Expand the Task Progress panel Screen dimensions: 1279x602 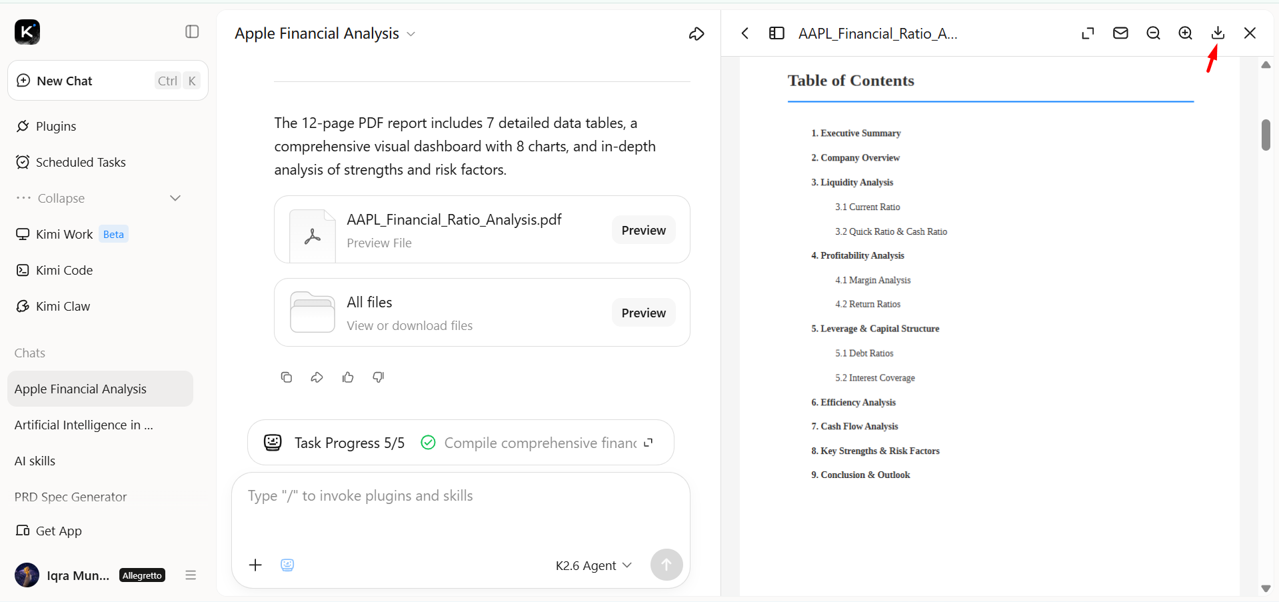point(648,442)
